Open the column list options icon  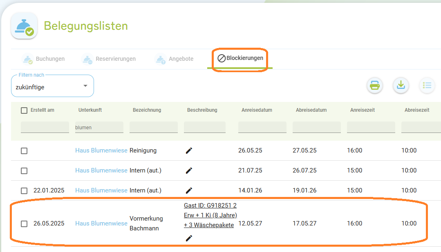coord(427,85)
